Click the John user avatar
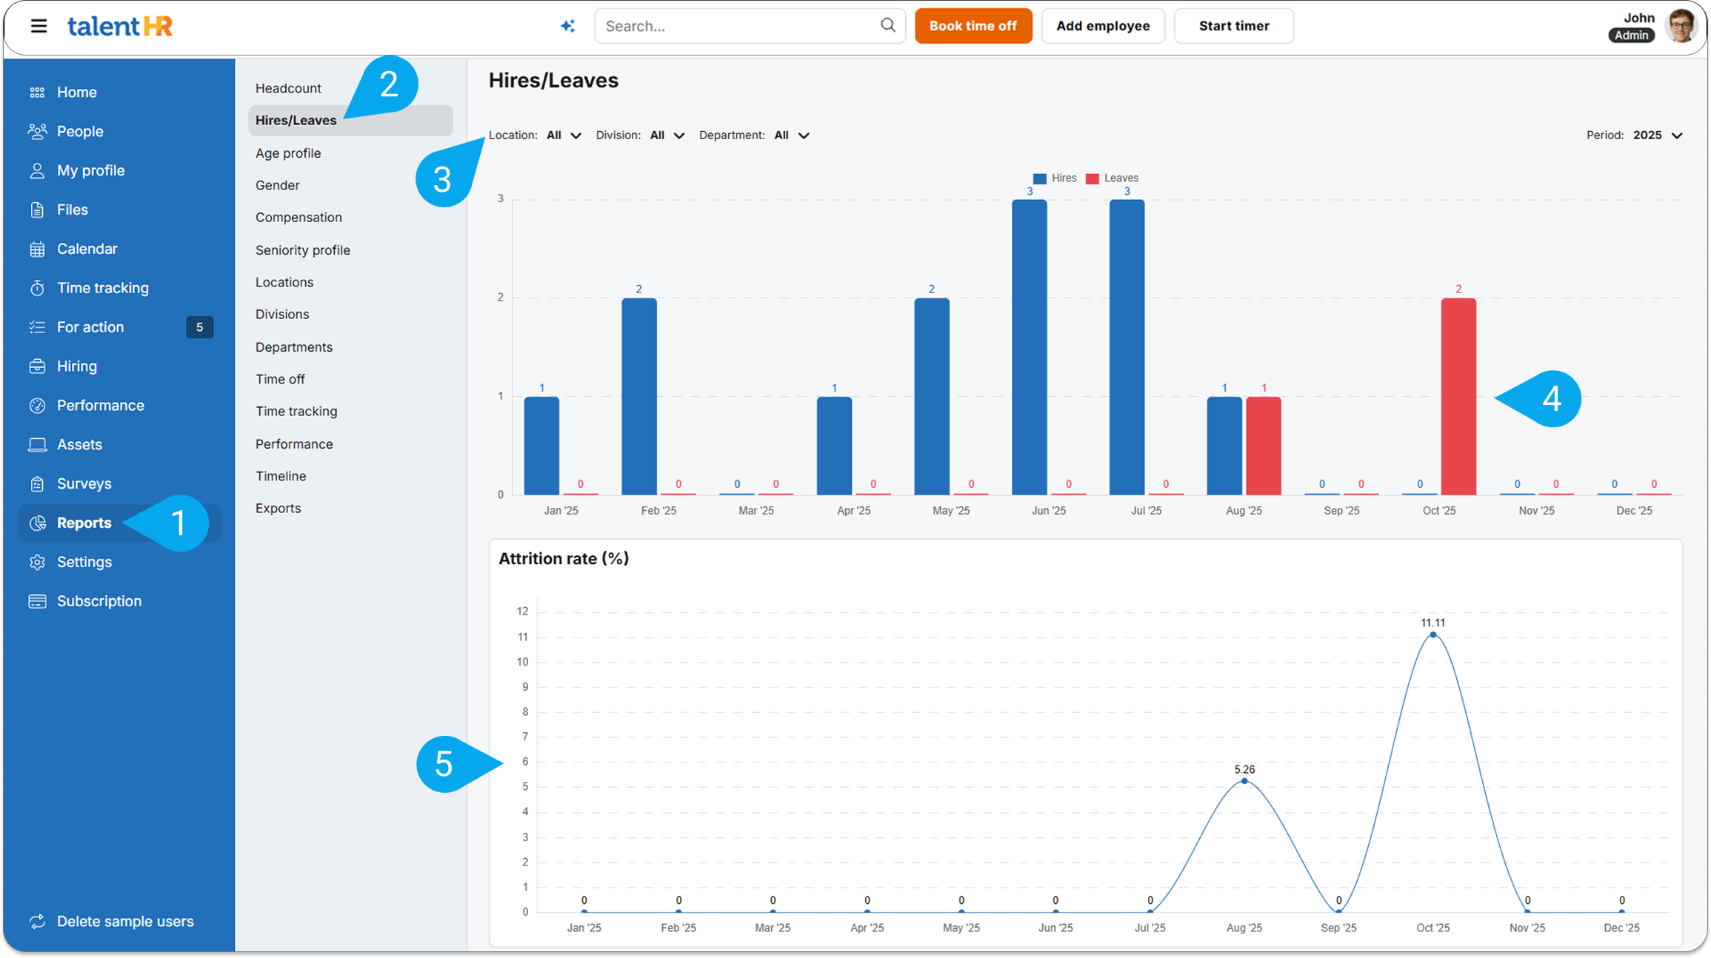 [1680, 26]
